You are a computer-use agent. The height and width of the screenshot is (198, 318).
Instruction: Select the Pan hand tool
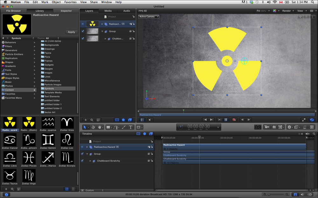point(100,127)
